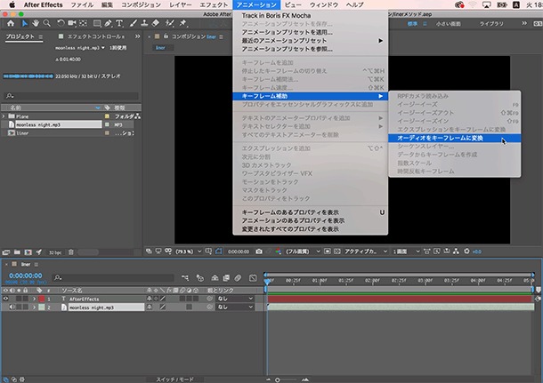Image resolution: width=543 pixels, height=383 pixels.
Task: Switch to the プロジェクト panel tab
Action: pyautogui.click(x=20, y=36)
